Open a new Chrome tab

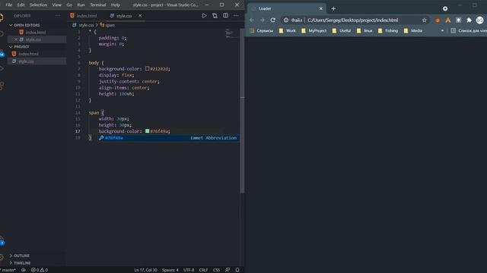(x=333, y=8)
